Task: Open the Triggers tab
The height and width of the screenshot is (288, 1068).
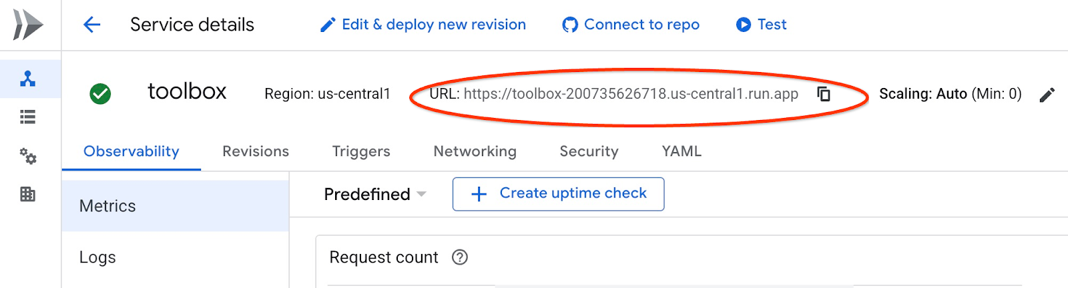Action: click(x=361, y=151)
